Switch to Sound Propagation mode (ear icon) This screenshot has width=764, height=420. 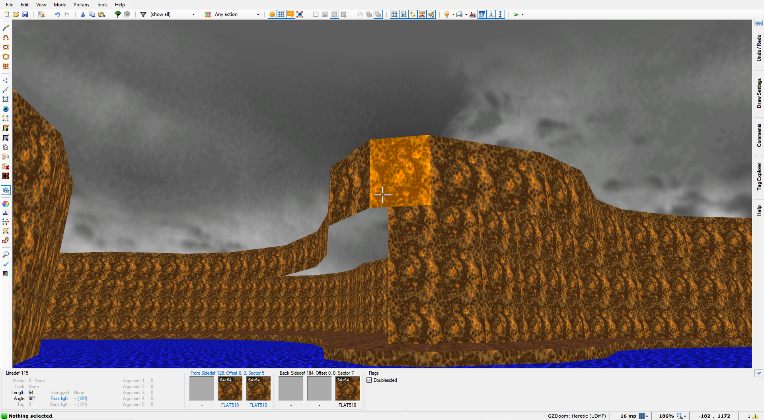point(6,157)
